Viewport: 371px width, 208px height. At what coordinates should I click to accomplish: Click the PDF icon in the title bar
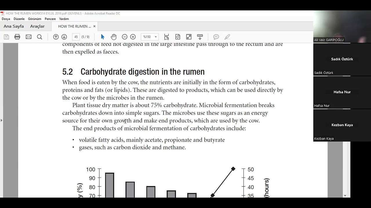click(x=2, y=13)
